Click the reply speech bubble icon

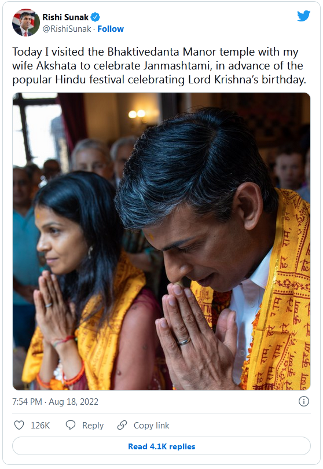point(71,425)
